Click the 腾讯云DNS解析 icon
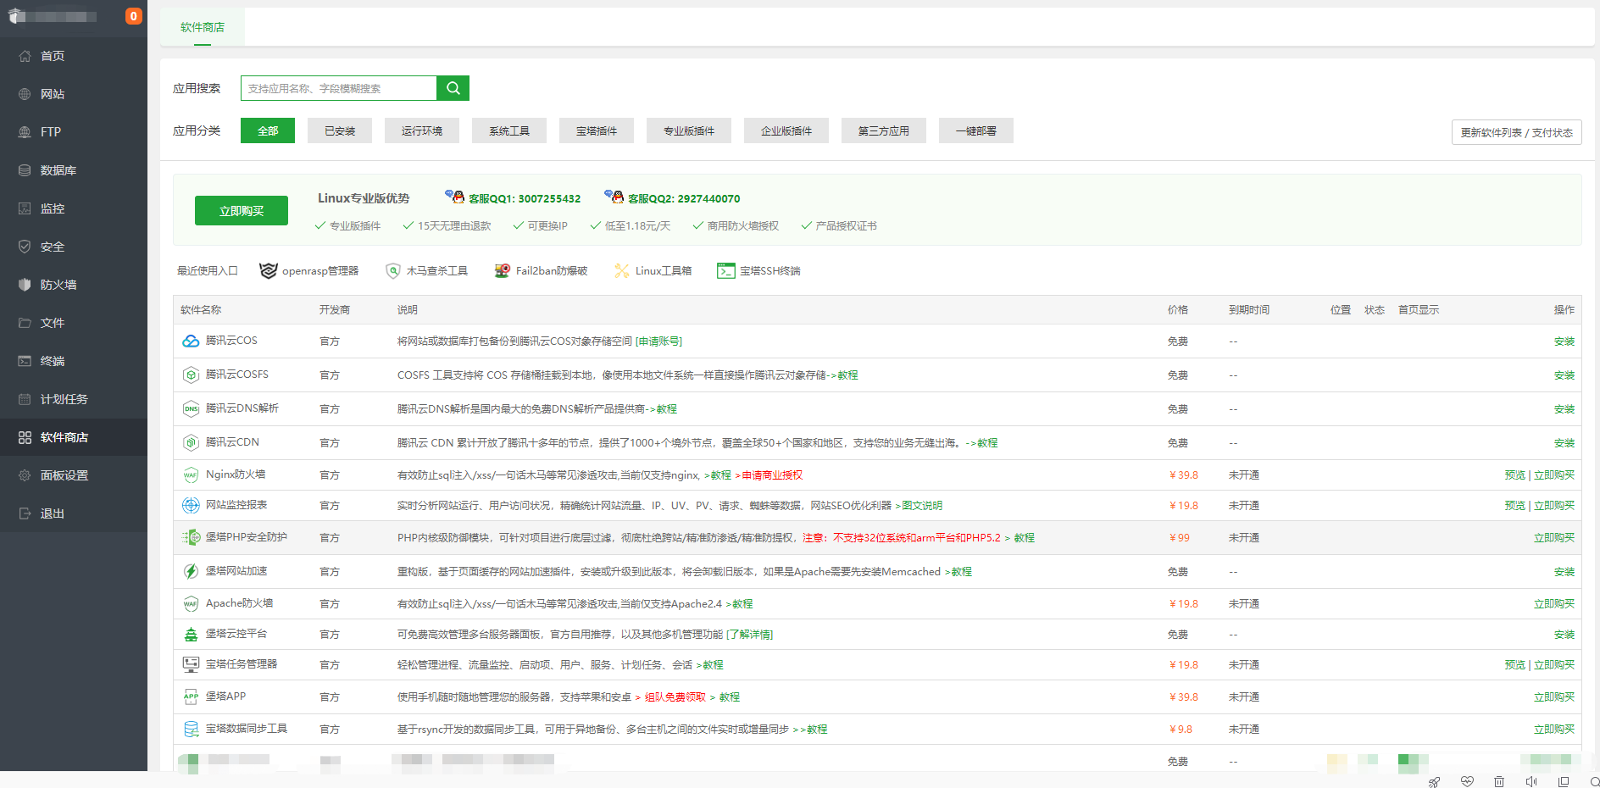The width and height of the screenshot is (1600, 788). click(x=191, y=408)
